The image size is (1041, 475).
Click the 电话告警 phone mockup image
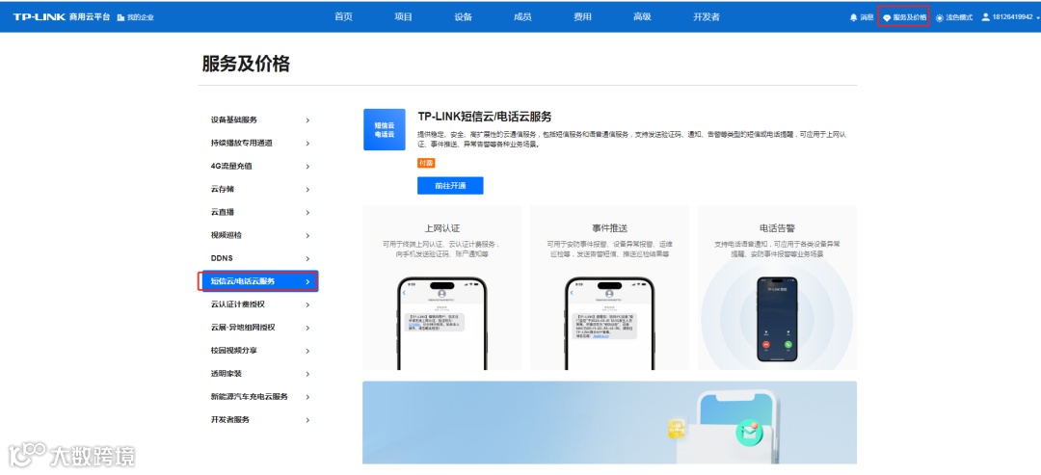(777, 319)
